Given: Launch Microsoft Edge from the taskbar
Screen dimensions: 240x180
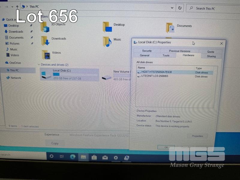Looking at the screenshot, I should 72,157.
